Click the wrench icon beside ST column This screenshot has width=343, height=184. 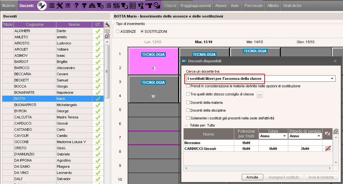point(107,24)
